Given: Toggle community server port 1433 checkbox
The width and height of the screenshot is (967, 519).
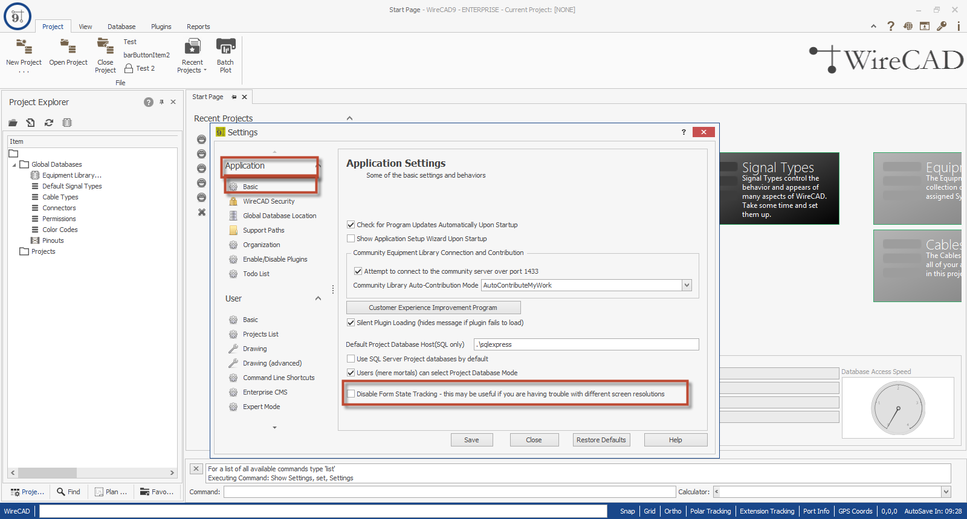Looking at the screenshot, I should click(x=358, y=271).
